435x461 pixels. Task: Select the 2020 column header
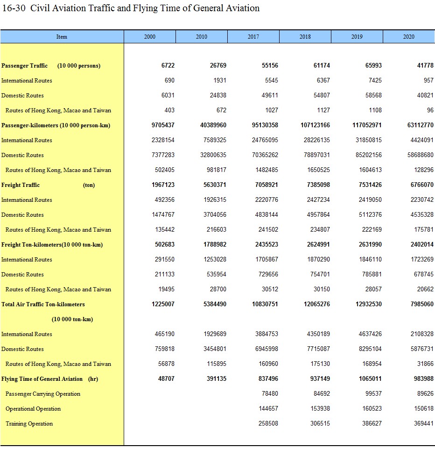pos(408,37)
